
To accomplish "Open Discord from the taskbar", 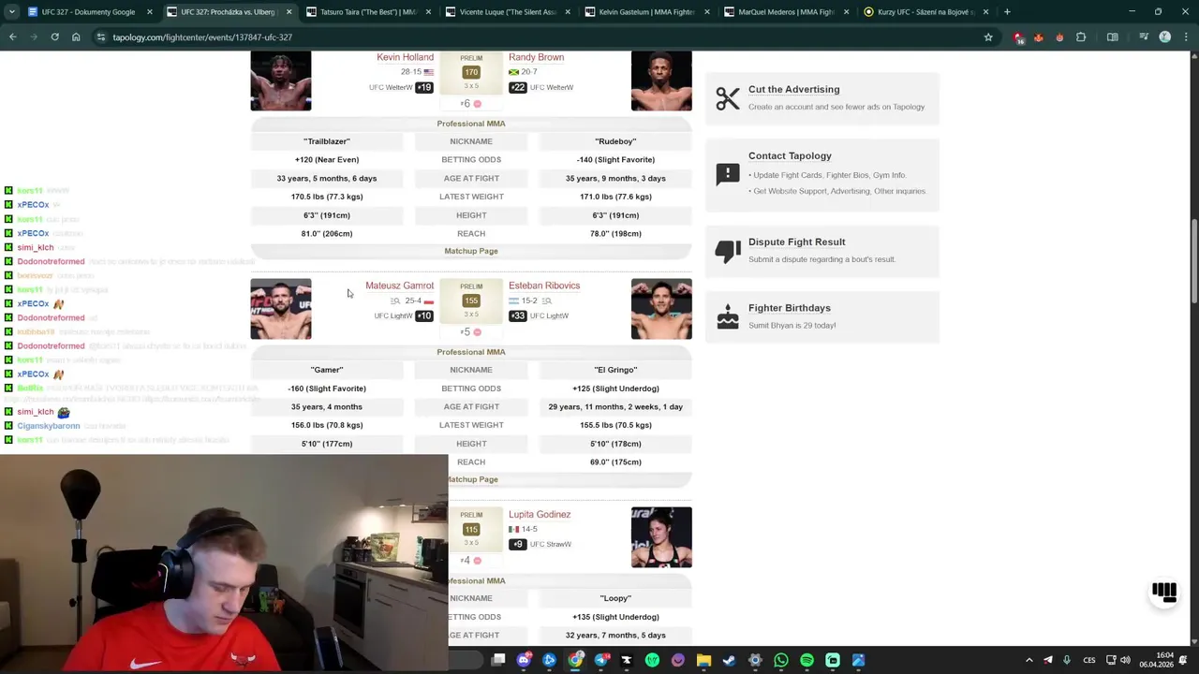I will point(524,660).
